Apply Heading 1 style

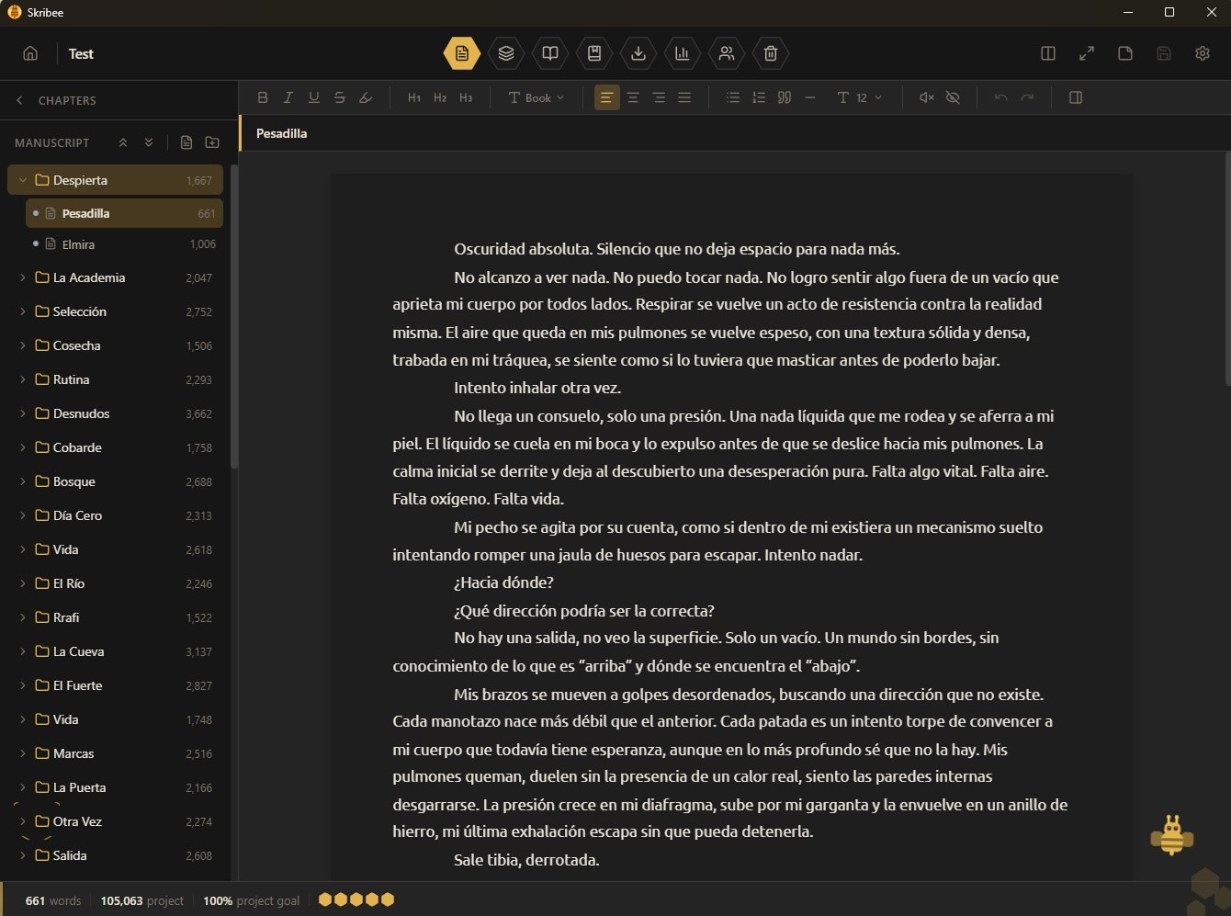pos(414,97)
